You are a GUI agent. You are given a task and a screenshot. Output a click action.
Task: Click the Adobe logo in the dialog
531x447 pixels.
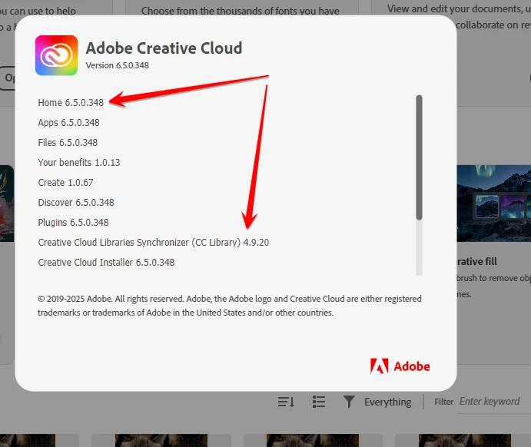(x=400, y=366)
